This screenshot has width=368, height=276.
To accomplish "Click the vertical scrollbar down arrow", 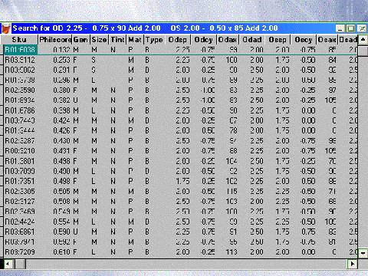I will tap(363, 253).
